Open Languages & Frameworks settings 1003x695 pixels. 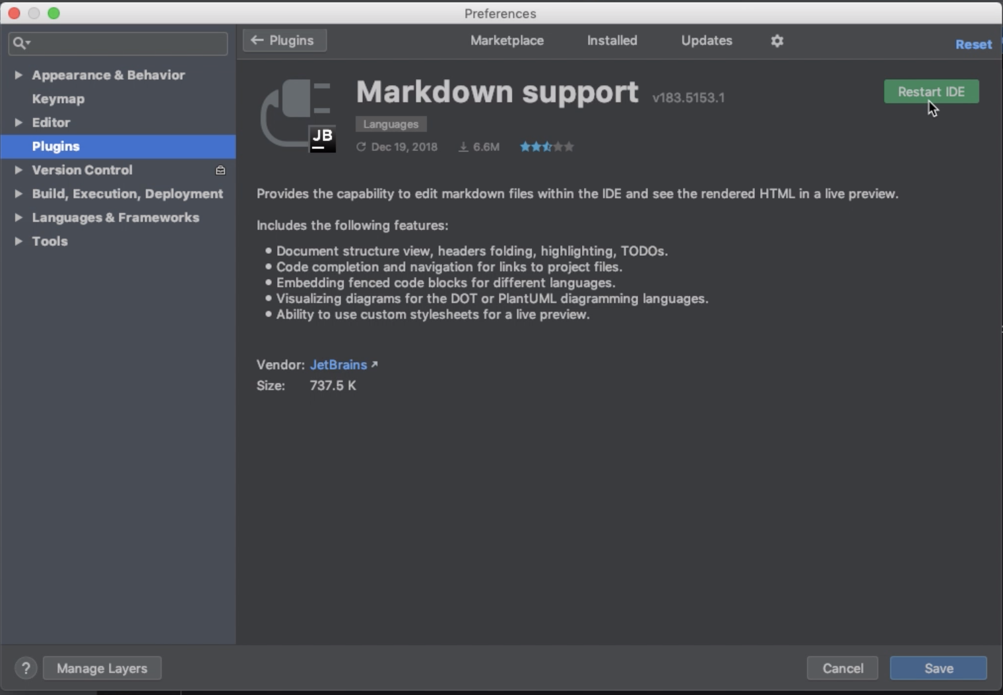click(115, 218)
